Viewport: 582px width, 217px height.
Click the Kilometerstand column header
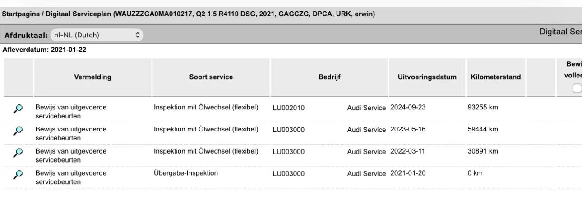495,77
